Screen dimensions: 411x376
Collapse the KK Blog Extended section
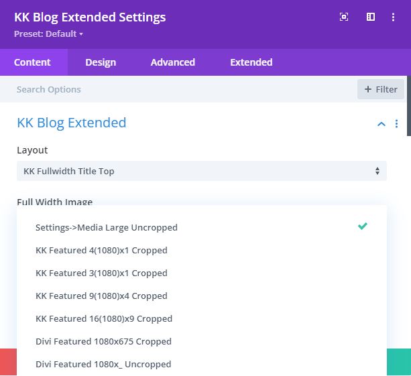coord(381,124)
